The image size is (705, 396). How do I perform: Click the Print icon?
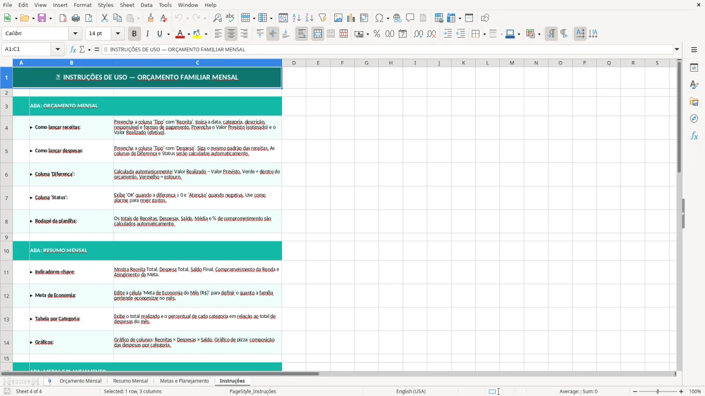[76, 18]
